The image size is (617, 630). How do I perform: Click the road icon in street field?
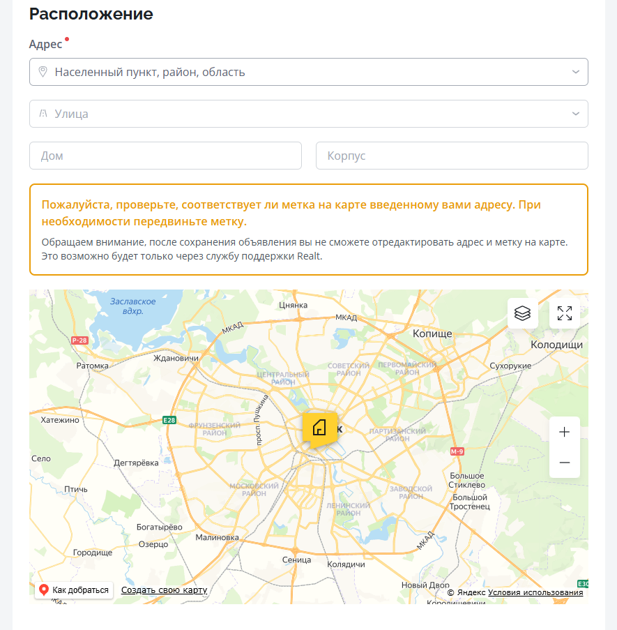[43, 114]
